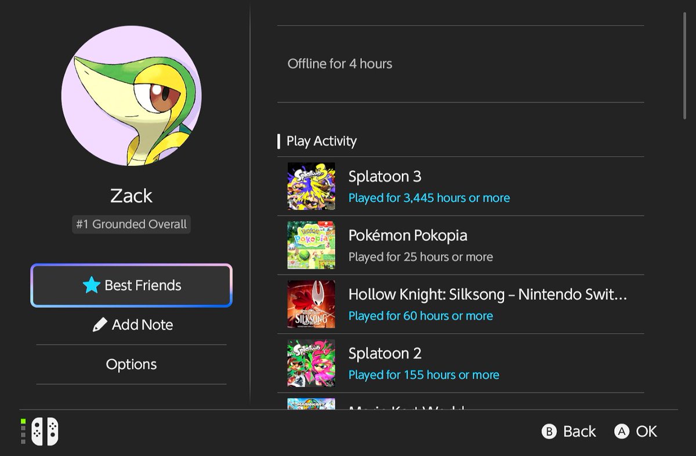Click the Play Activity heading
The image size is (696, 456).
point(321,141)
